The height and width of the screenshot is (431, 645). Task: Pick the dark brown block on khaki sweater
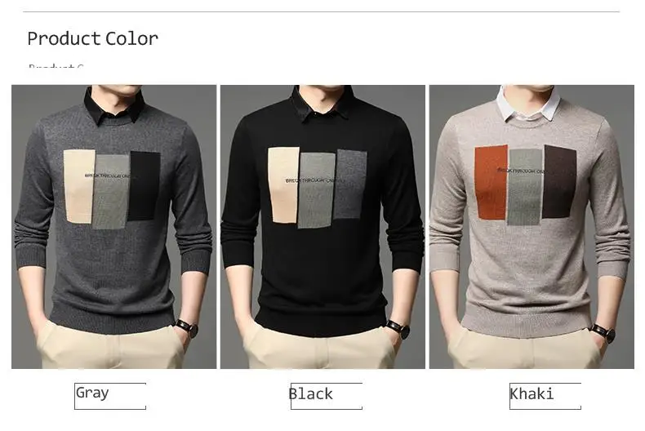pos(559,182)
